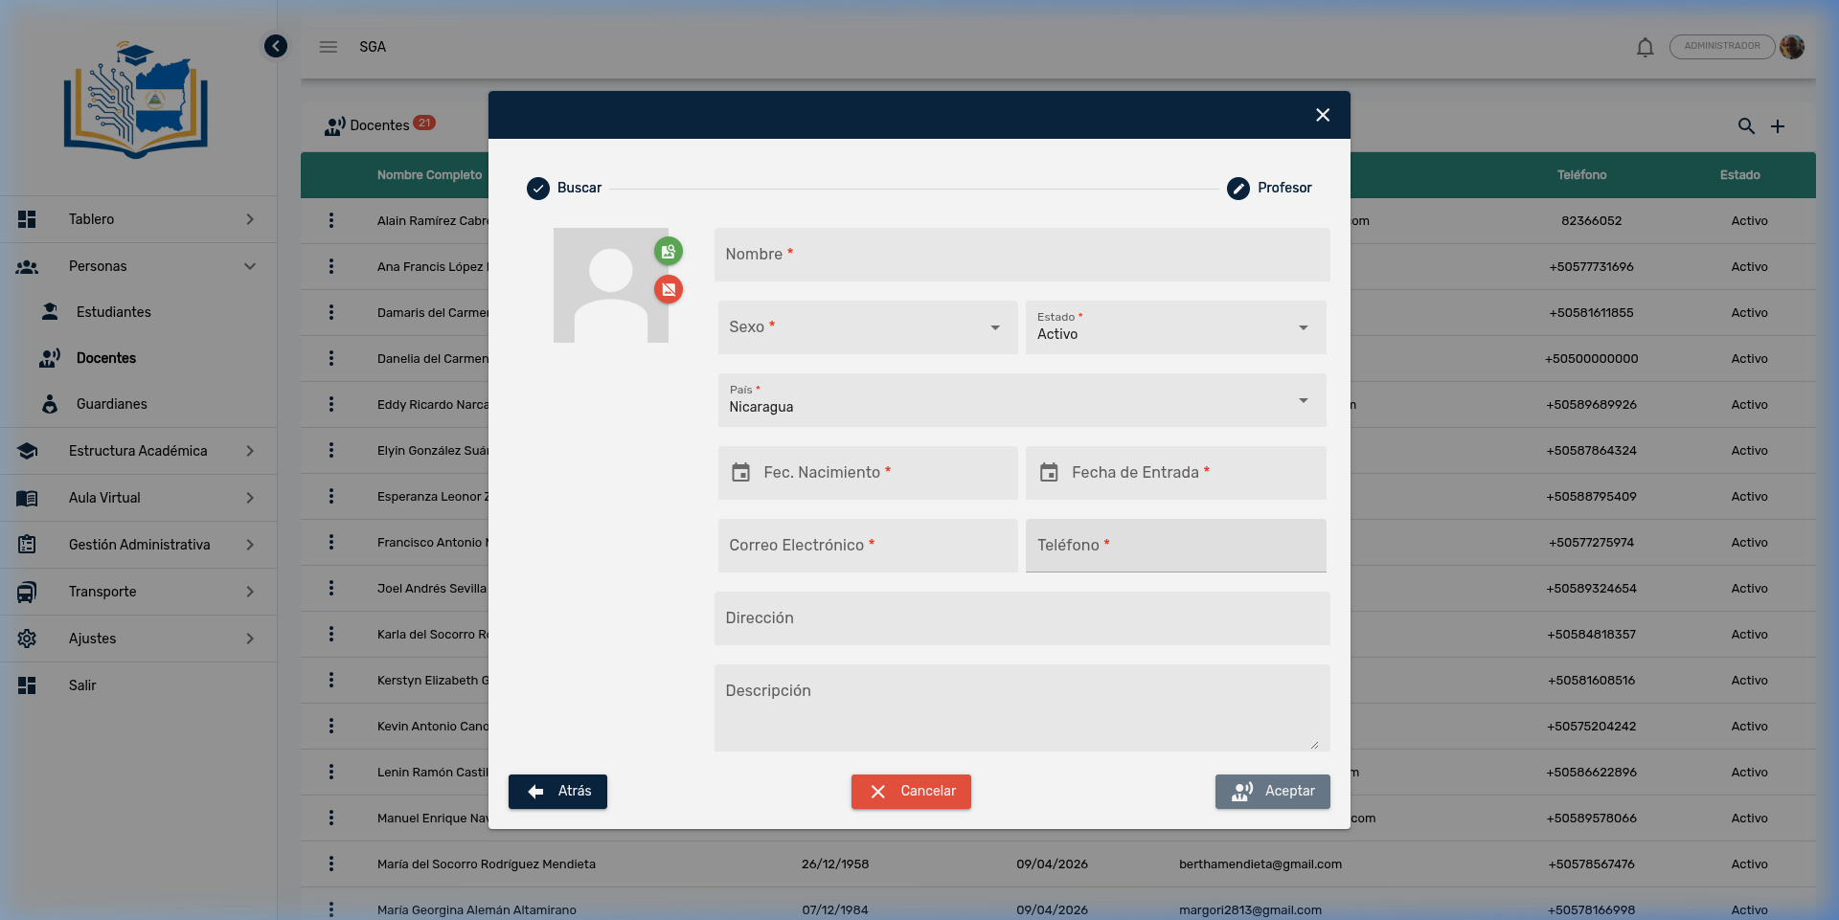Focus the Nombre input field
The width and height of the screenshot is (1839, 920).
click(x=1021, y=255)
